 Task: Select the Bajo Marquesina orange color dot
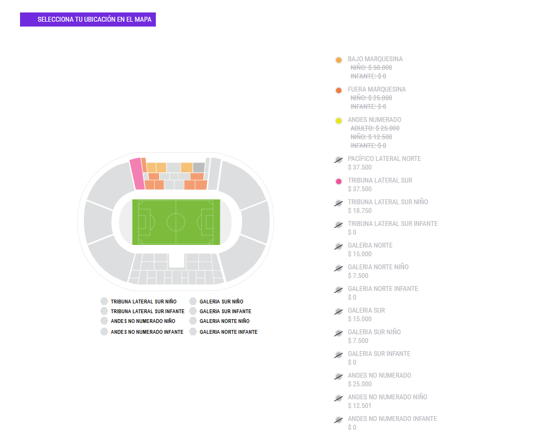click(339, 60)
